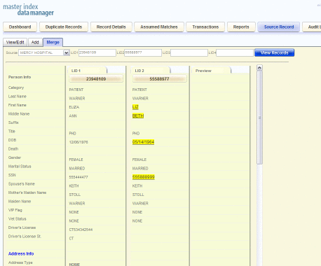Click LID 1 title PHD
This screenshot has width=321, height=266.
click(x=72, y=134)
